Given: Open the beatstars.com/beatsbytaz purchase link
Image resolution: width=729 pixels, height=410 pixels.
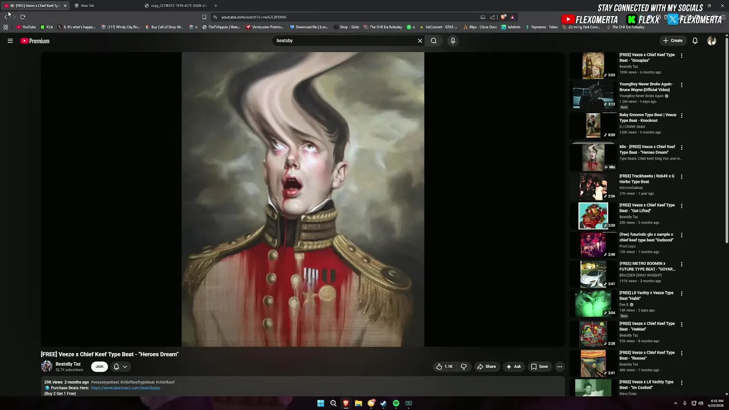Looking at the screenshot, I should (125, 388).
